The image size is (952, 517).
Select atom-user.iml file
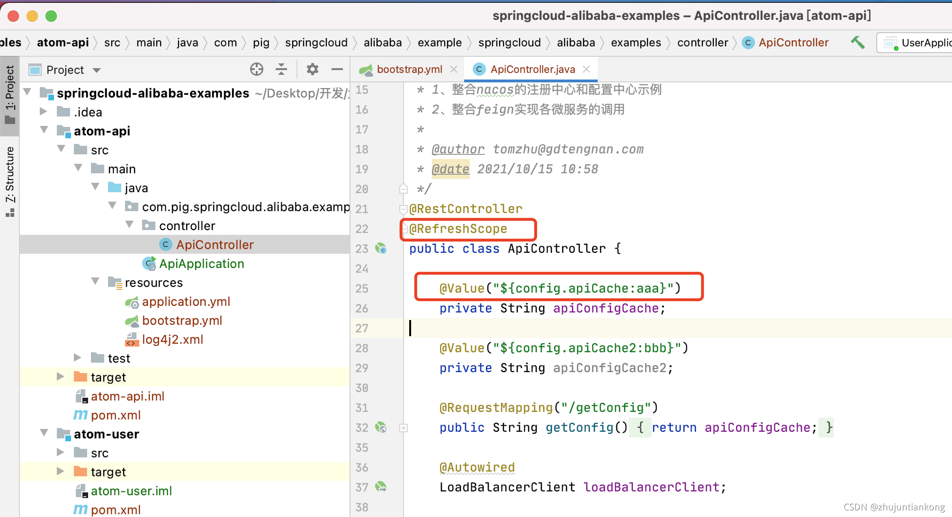point(131,491)
